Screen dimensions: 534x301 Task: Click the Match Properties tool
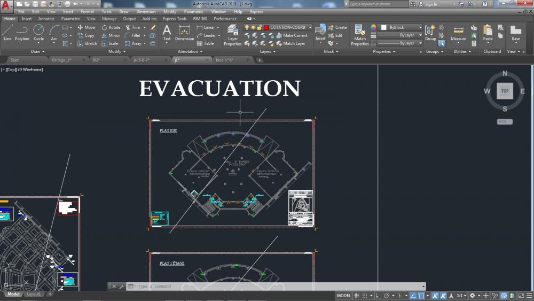(359, 35)
